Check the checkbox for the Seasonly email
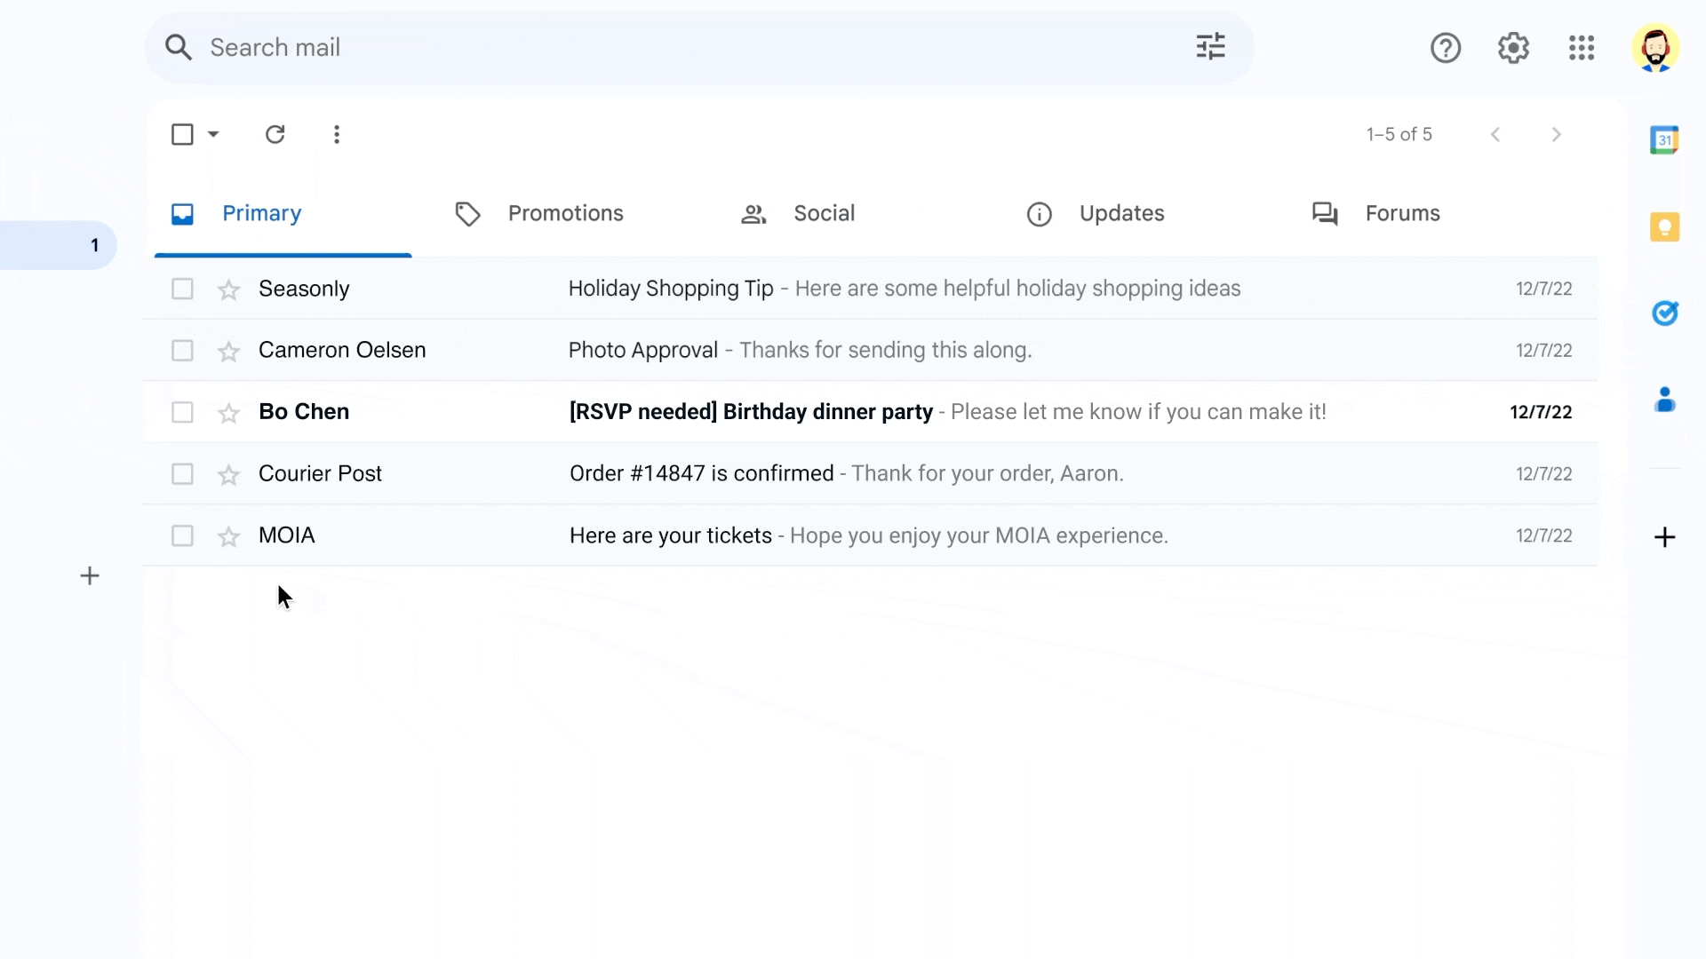The width and height of the screenshot is (1706, 959). [x=181, y=289]
